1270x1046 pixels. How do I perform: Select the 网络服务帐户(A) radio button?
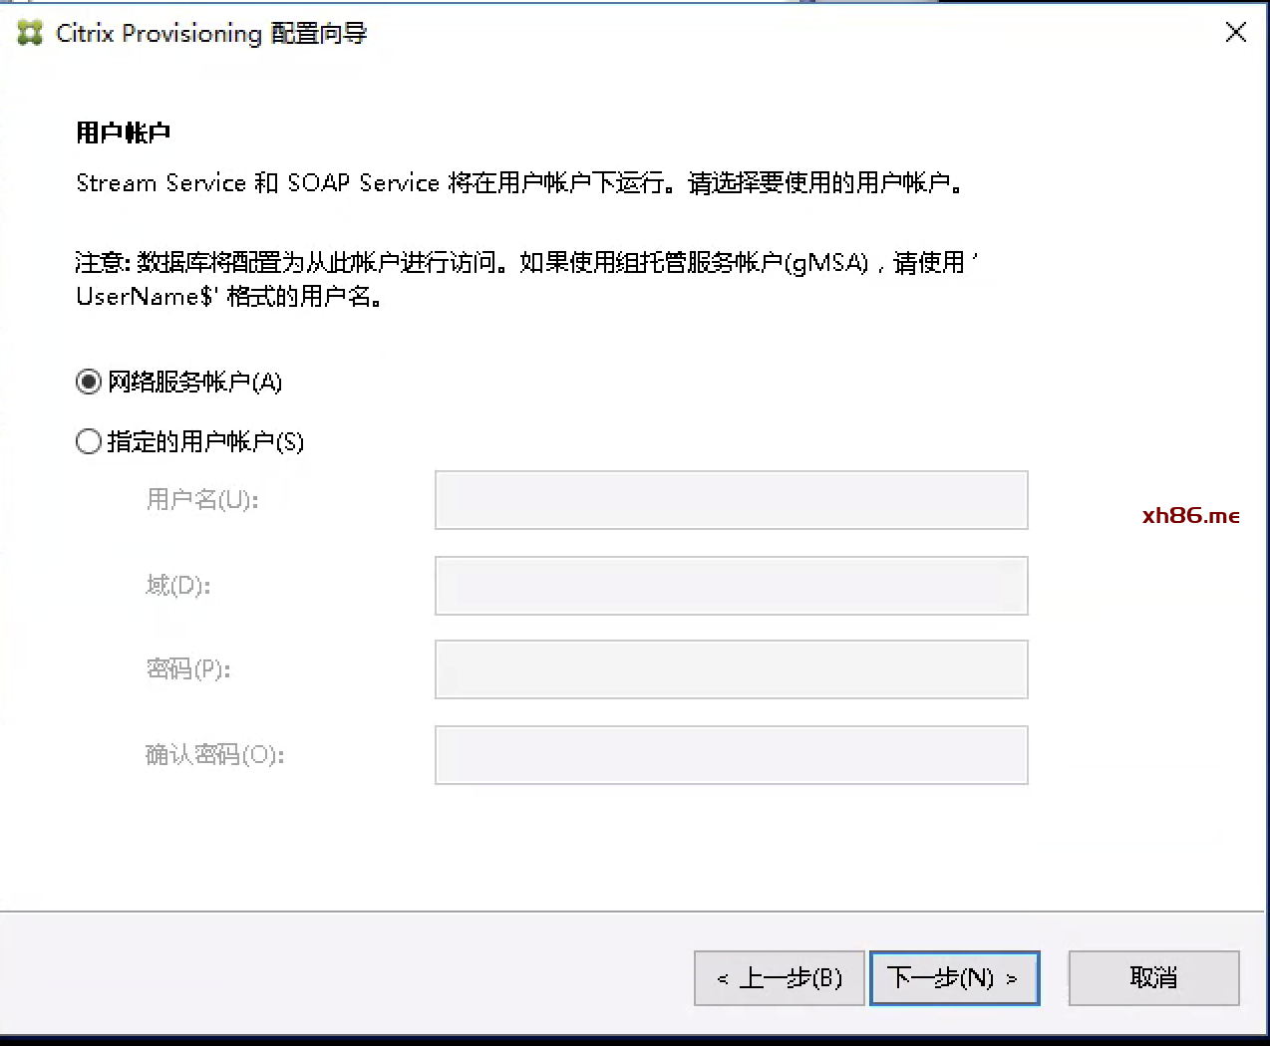click(x=89, y=383)
